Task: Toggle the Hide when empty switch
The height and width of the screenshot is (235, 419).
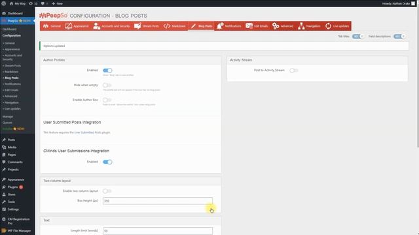Action: pyautogui.click(x=107, y=85)
